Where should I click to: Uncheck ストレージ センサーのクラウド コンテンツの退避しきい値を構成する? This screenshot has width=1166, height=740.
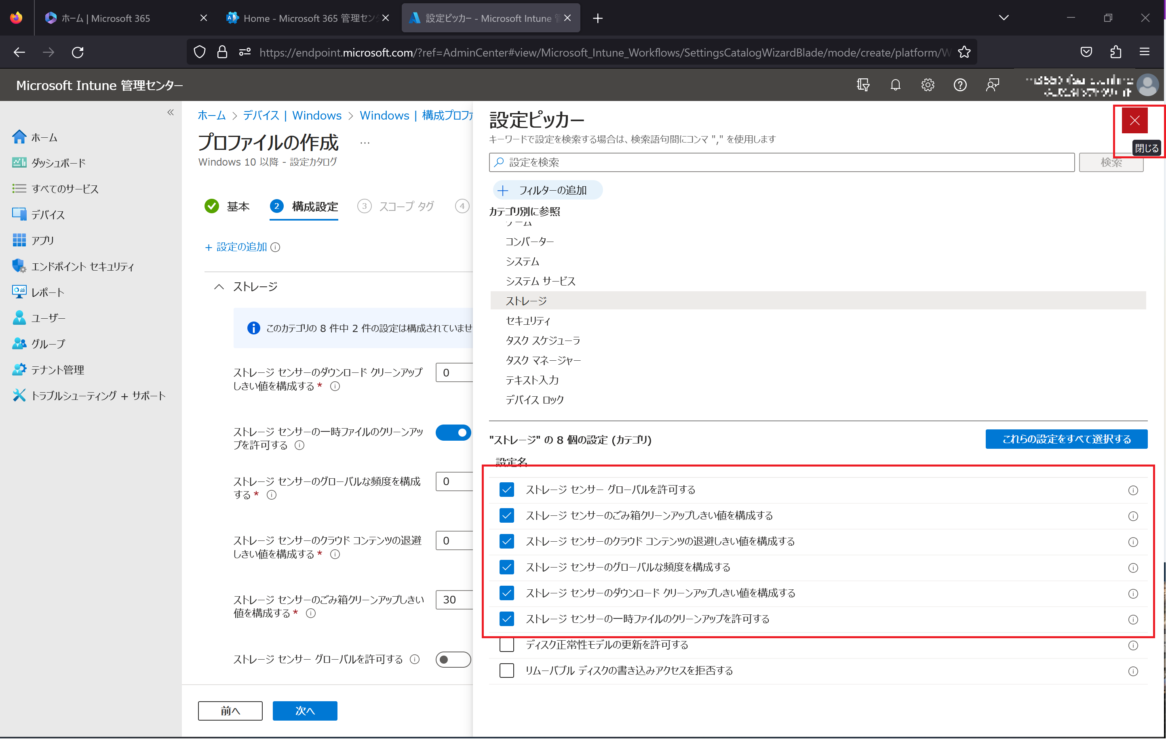[506, 542]
